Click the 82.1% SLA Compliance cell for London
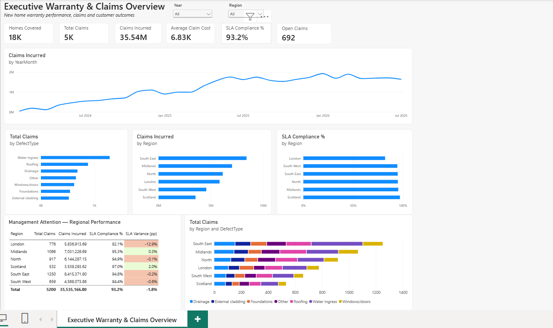The image size is (553, 328). pos(118,244)
